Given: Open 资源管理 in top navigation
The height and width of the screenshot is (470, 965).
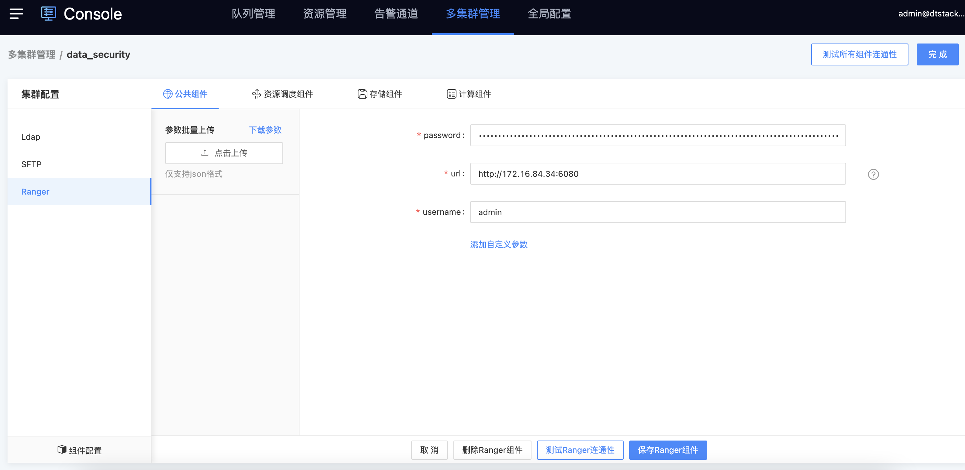Looking at the screenshot, I should pyautogui.click(x=325, y=14).
